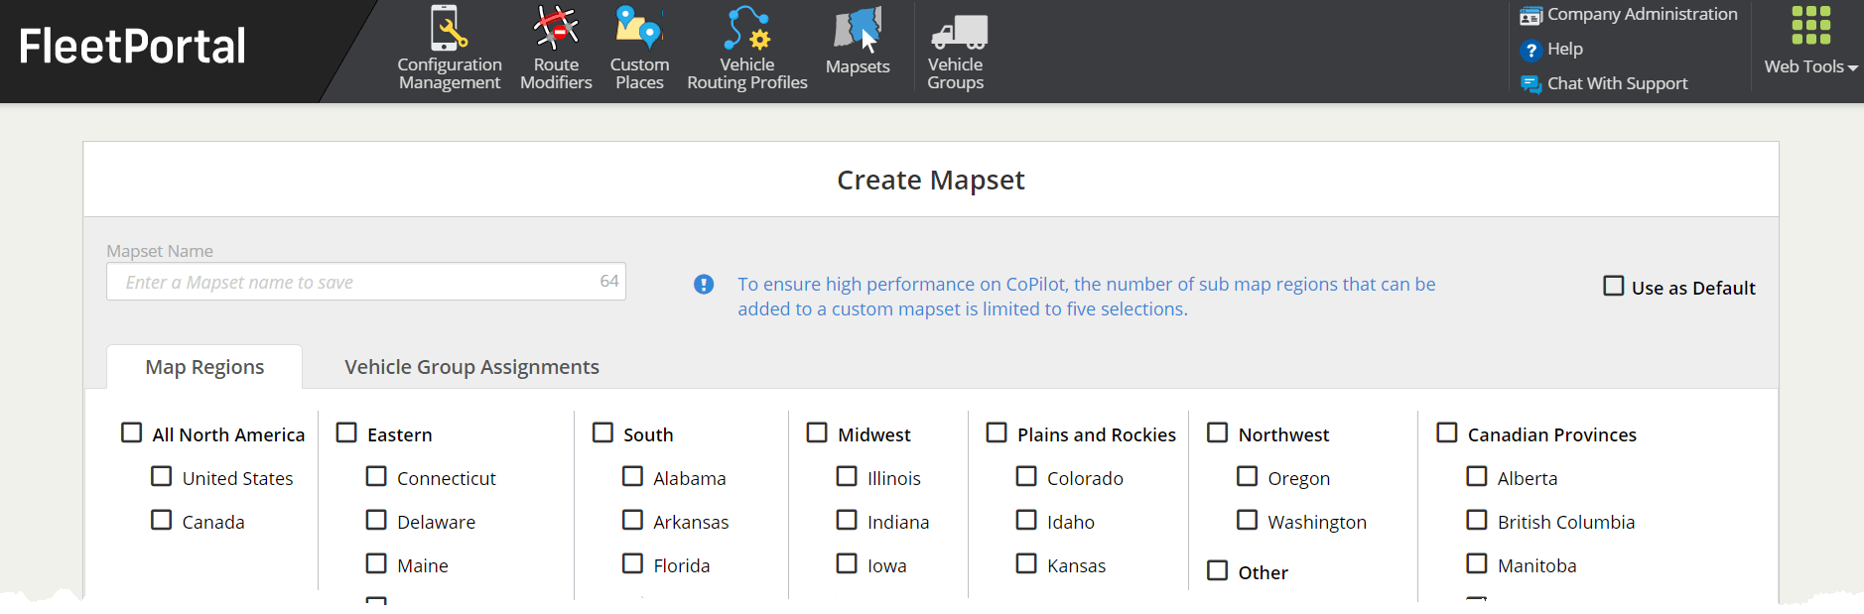Image resolution: width=1864 pixels, height=614 pixels.
Task: Check Illinois
Action: click(x=847, y=476)
